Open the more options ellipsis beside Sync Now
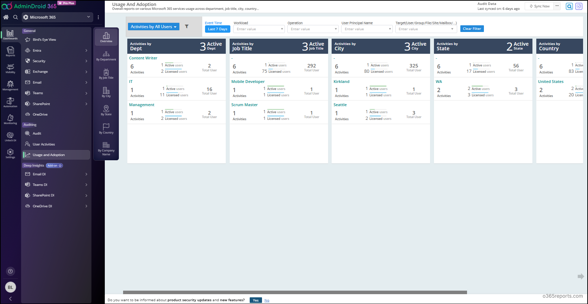 click(557, 6)
